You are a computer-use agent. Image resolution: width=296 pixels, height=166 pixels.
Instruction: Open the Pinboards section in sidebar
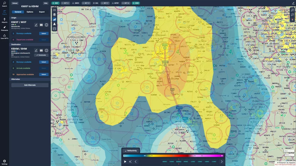point(4,29)
